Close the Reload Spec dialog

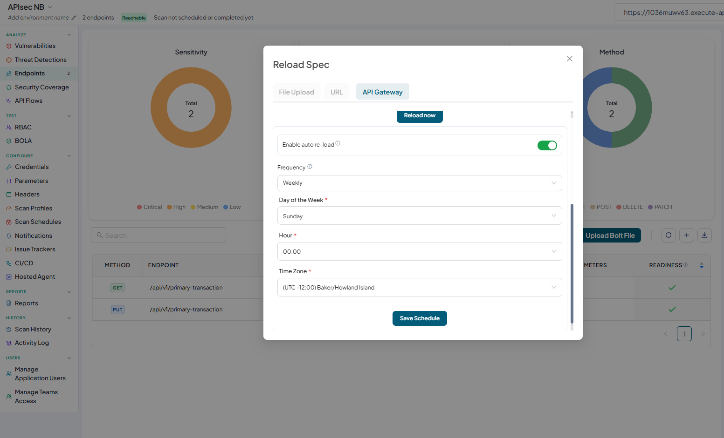point(570,59)
